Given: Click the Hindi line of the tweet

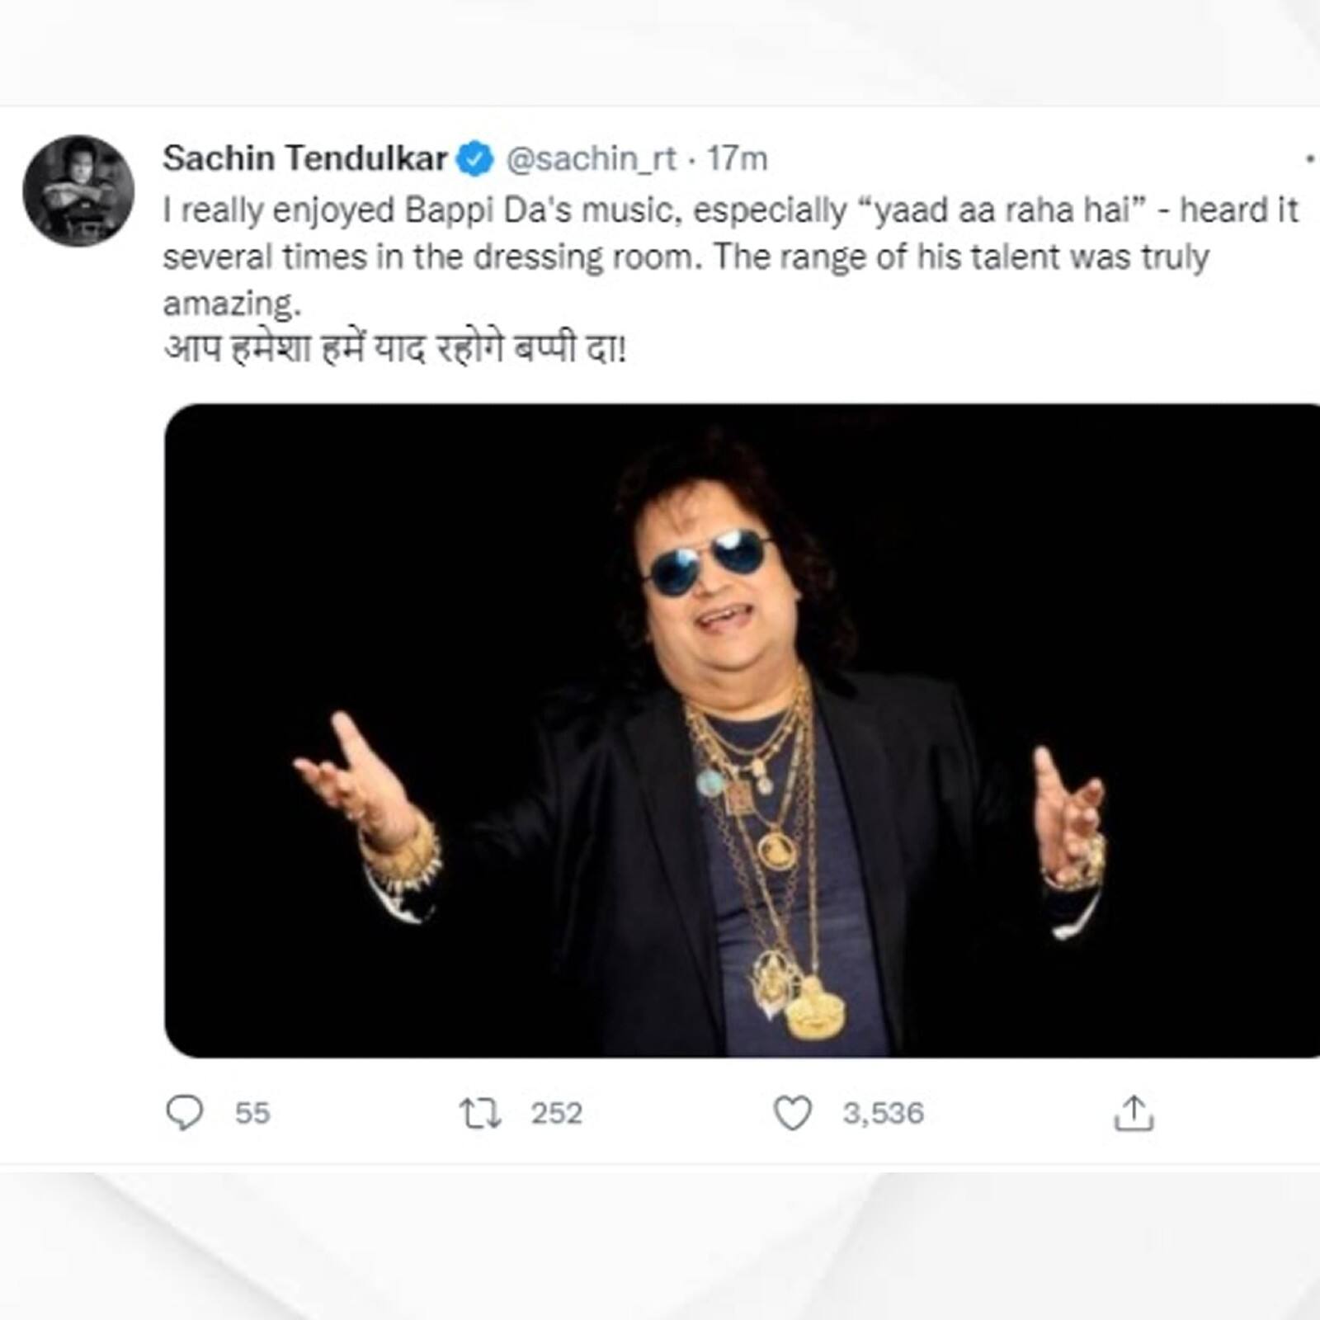Looking at the screenshot, I should point(394,350).
